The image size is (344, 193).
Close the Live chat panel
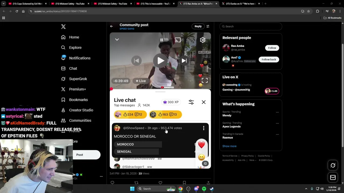point(204,102)
